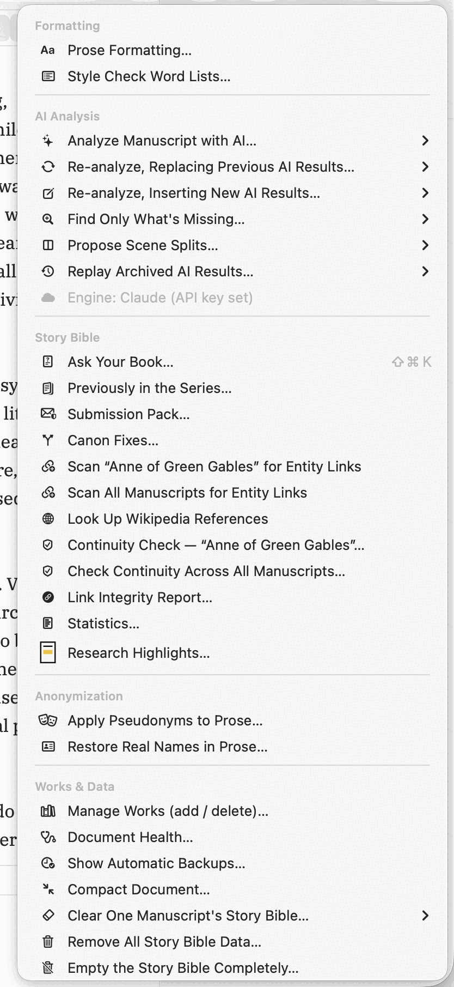This screenshot has width=454, height=987.
Task: Click the crossed trash icon for Empty the Story Bible
Action: click(x=48, y=968)
